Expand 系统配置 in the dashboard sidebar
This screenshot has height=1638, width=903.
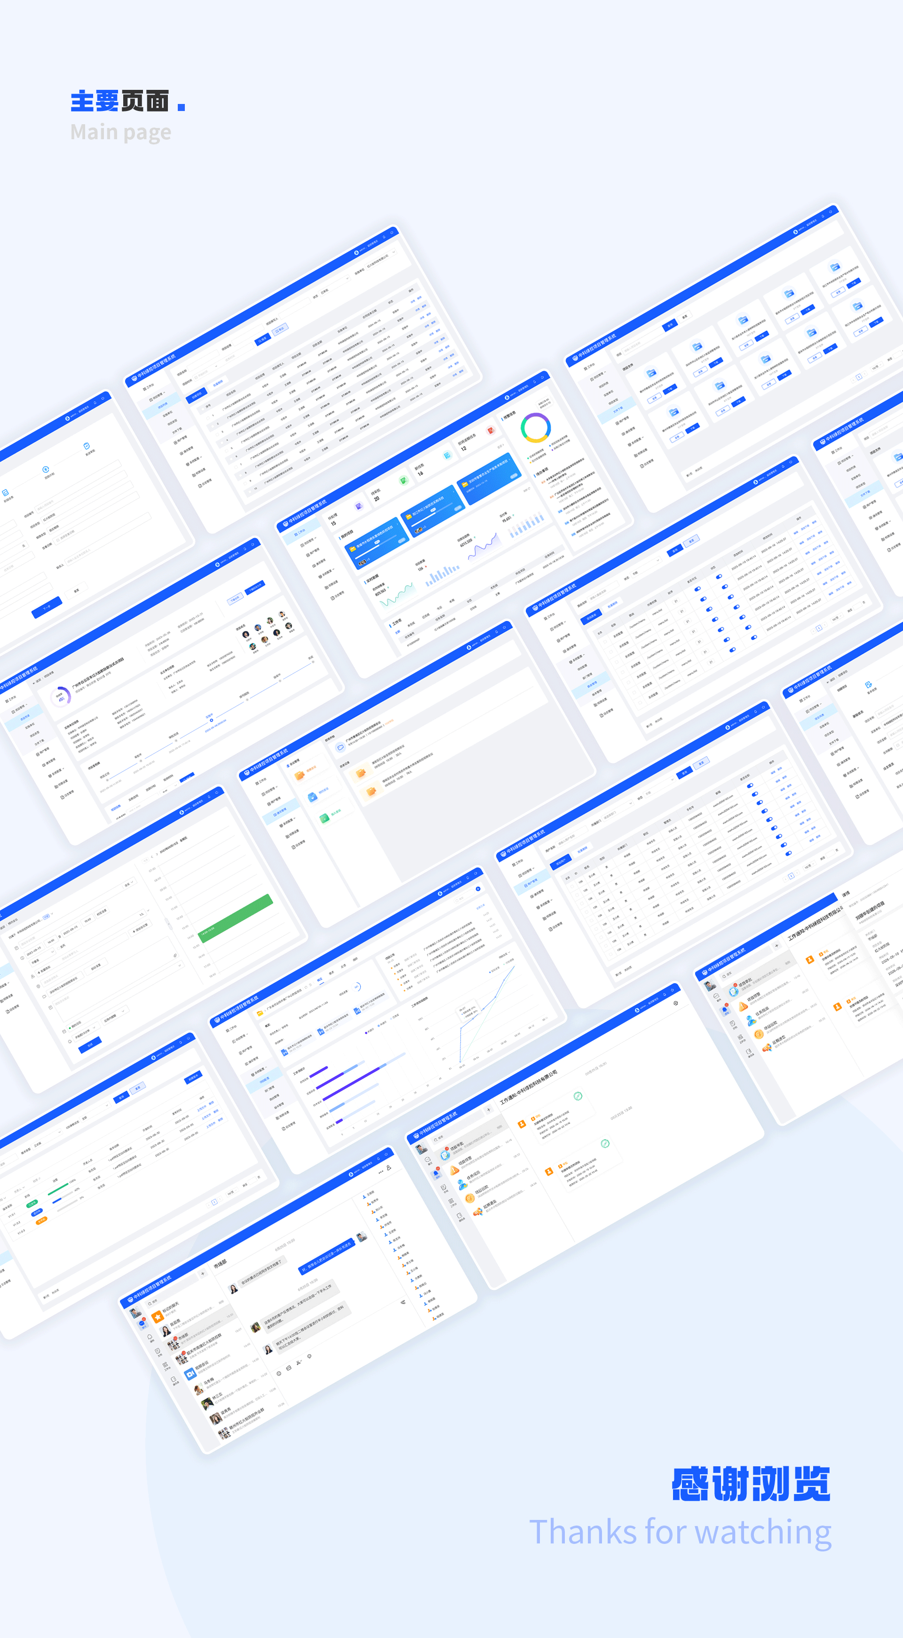coord(327,574)
